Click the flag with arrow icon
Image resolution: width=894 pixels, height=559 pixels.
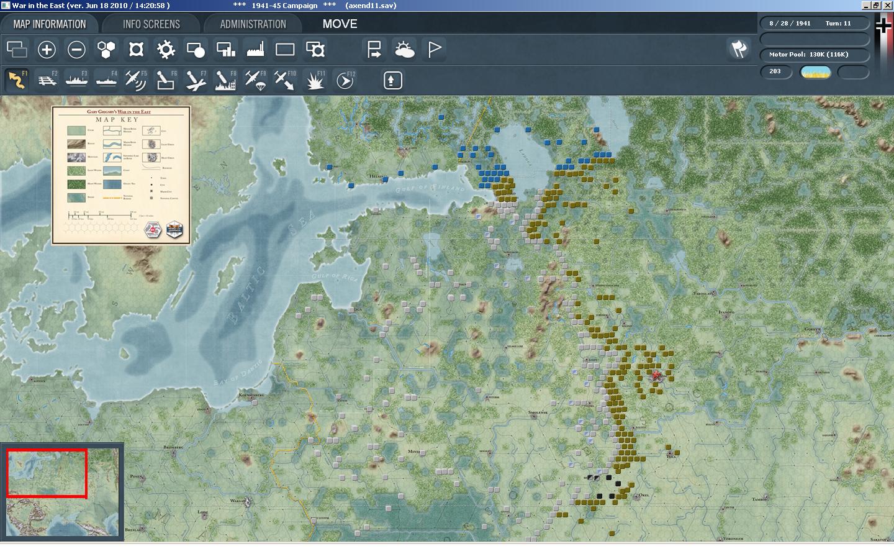point(374,49)
